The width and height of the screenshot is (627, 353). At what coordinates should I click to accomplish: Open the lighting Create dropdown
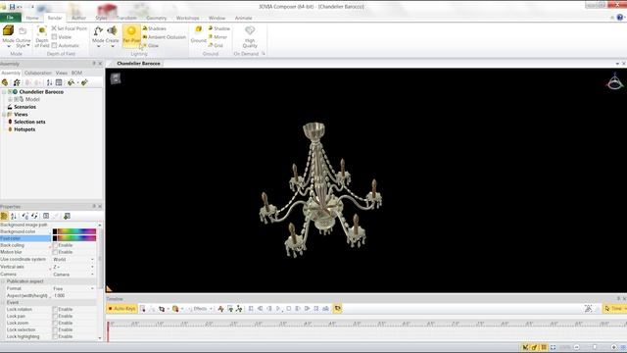click(113, 36)
